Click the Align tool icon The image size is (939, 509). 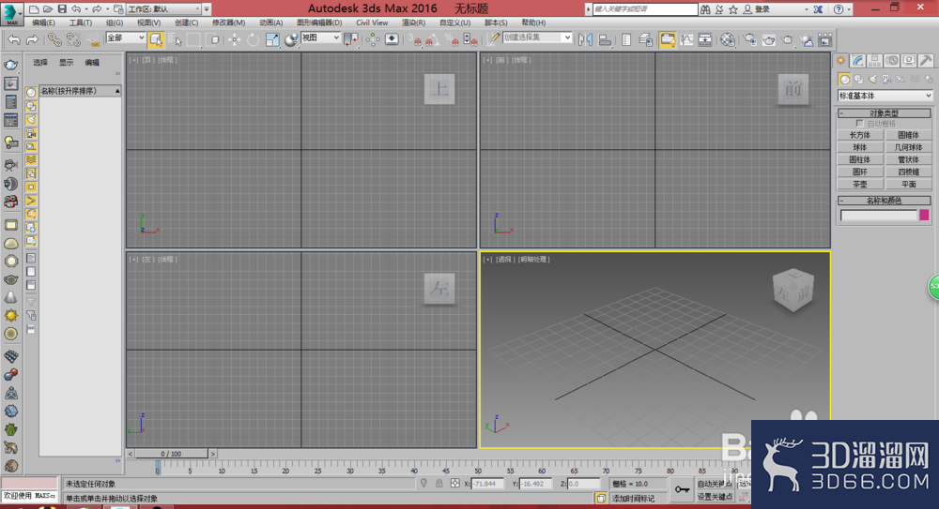[x=605, y=40]
